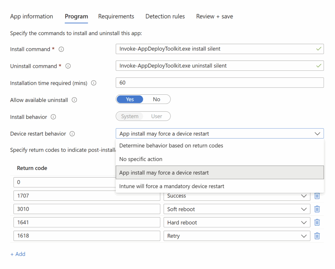
Task: Click the info icon next to Install command
Action: [61, 49]
